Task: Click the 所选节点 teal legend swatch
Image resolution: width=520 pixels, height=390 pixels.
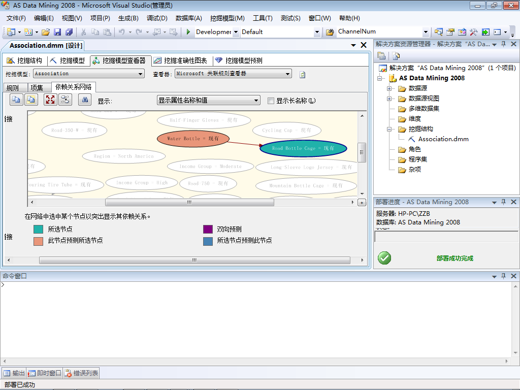Action: coord(39,229)
